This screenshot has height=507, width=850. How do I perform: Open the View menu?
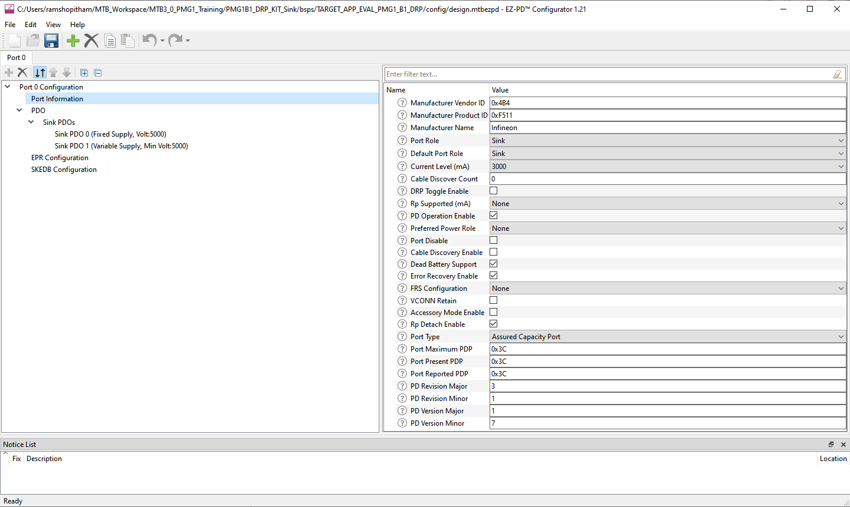tap(53, 25)
